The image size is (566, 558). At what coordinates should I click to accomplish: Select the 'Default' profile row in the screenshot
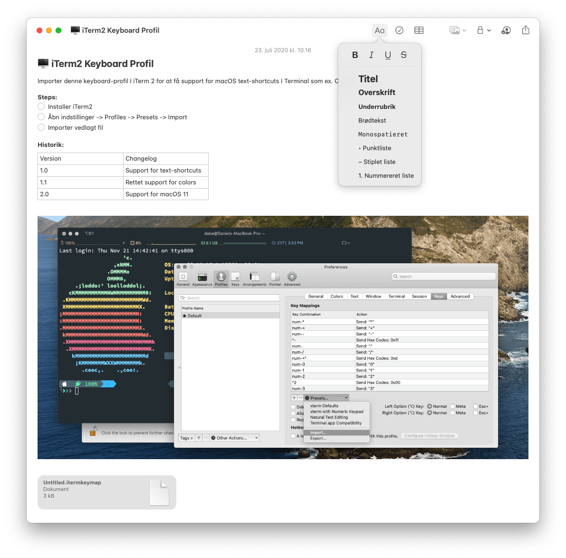point(230,316)
